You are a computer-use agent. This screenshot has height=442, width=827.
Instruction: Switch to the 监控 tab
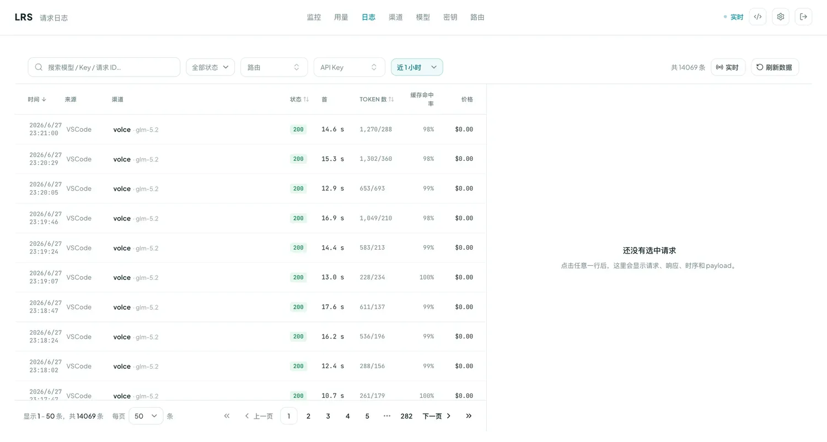pyautogui.click(x=314, y=17)
